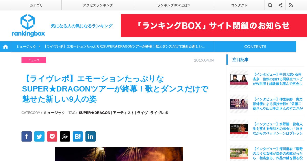Open the ライヴ tag link

(142, 113)
